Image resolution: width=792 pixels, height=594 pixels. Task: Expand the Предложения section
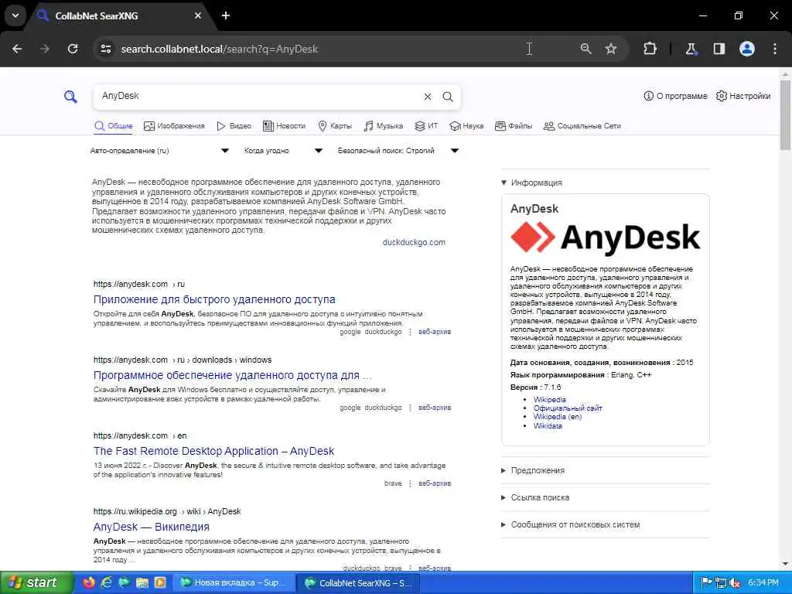tap(533, 470)
